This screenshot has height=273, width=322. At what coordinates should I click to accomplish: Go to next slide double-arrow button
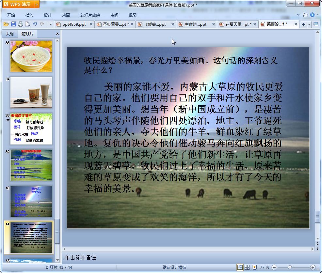pyautogui.click(x=317, y=249)
